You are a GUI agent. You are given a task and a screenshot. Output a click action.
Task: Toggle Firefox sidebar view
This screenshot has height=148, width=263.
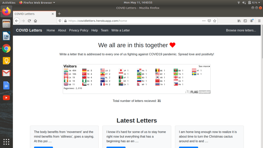click(245, 21)
